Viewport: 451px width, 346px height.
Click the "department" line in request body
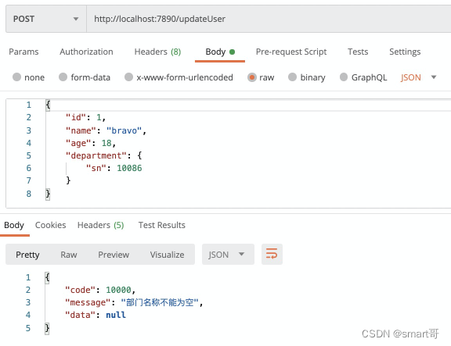tap(103, 155)
